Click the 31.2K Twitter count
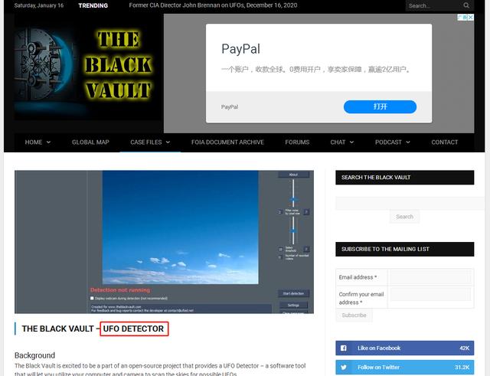 pyautogui.click(x=462, y=368)
